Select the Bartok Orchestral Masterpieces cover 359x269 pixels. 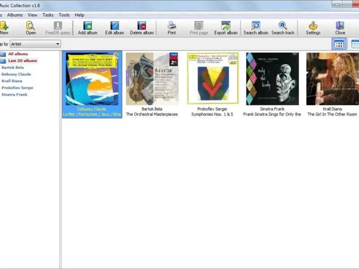(x=152, y=79)
